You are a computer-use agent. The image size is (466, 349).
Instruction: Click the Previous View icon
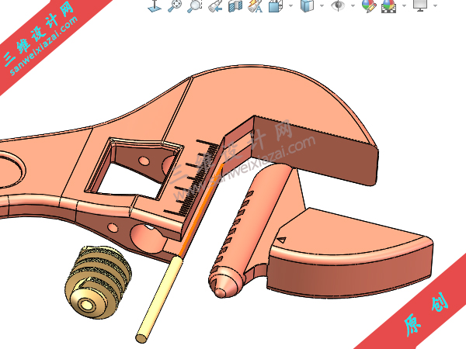click(x=215, y=6)
